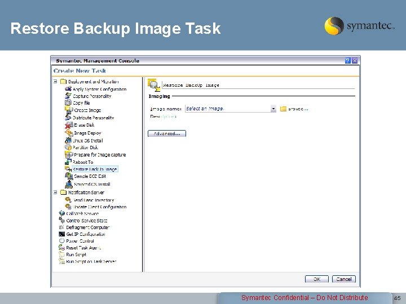Click the Erase Disk icon

[69, 125]
